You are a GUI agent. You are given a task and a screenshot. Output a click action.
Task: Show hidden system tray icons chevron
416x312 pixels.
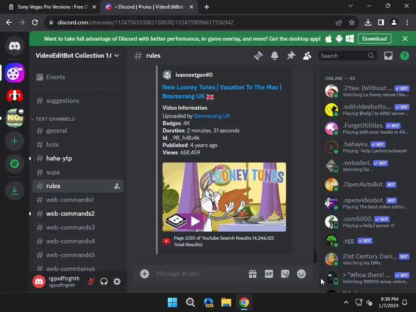tap(346, 302)
